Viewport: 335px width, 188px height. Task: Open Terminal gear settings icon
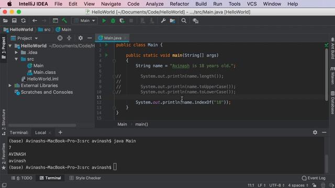point(315,132)
